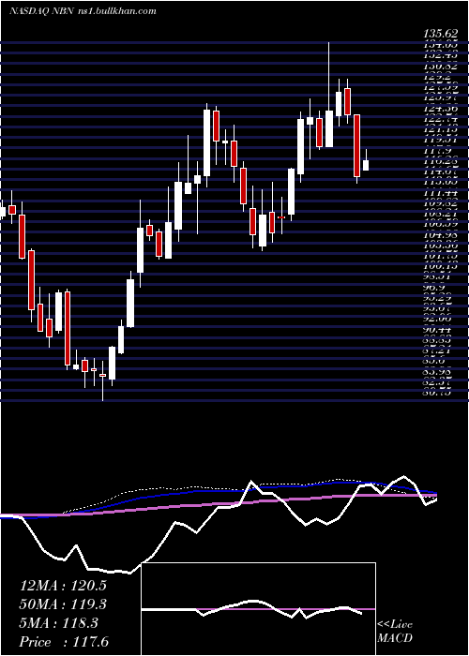Click the Price : 117.6 legend value

click(x=66, y=642)
